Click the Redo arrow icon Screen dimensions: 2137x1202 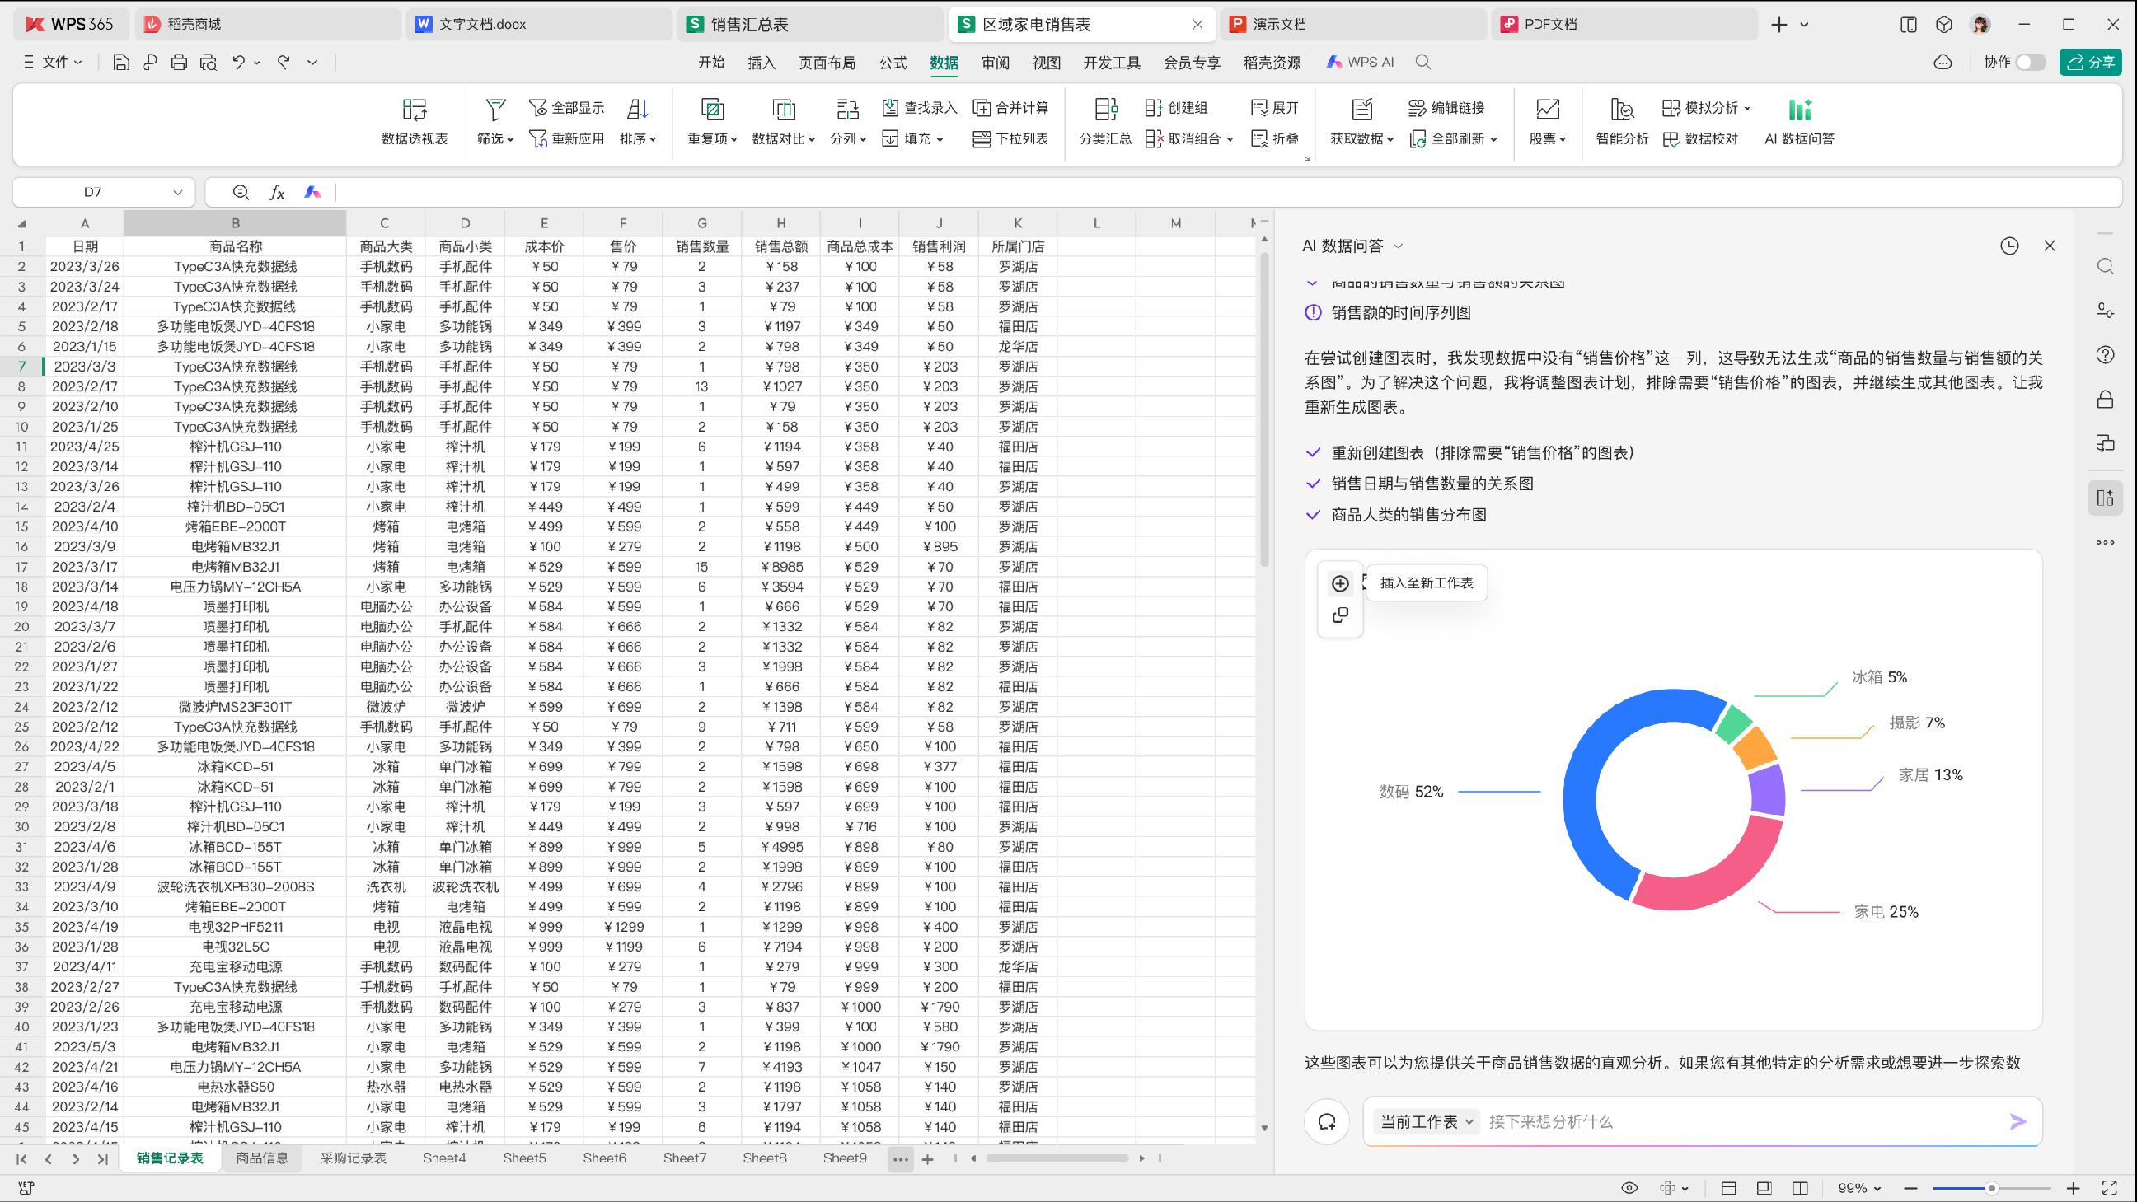[x=284, y=63]
